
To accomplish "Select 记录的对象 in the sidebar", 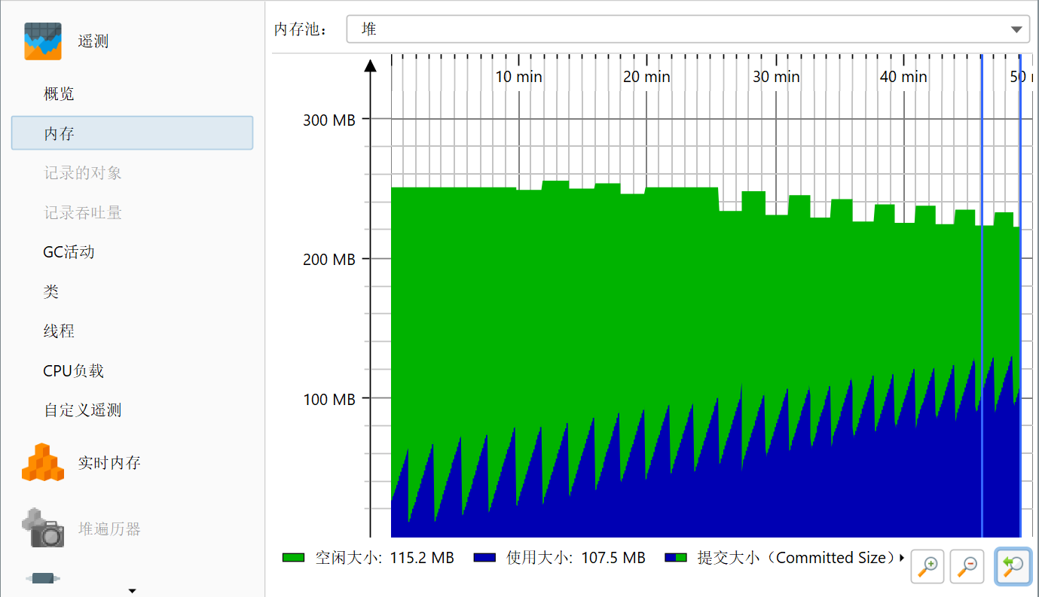I will coord(82,173).
